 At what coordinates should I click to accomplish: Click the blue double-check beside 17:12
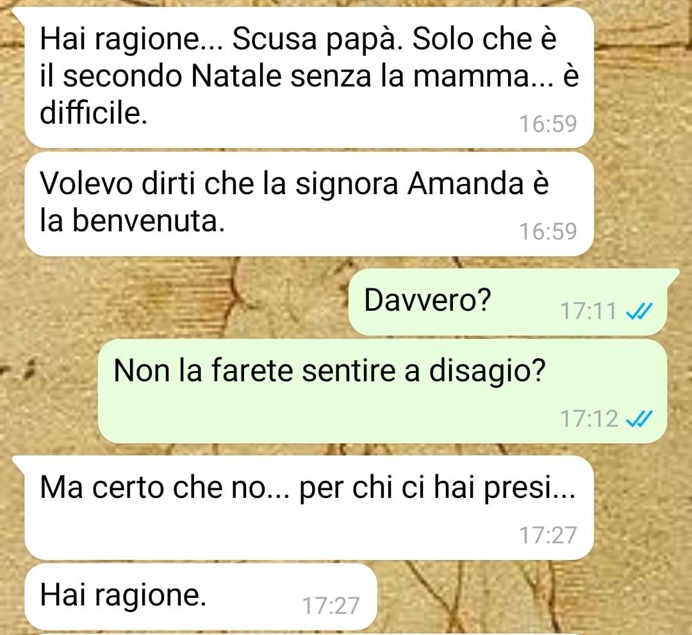639,419
